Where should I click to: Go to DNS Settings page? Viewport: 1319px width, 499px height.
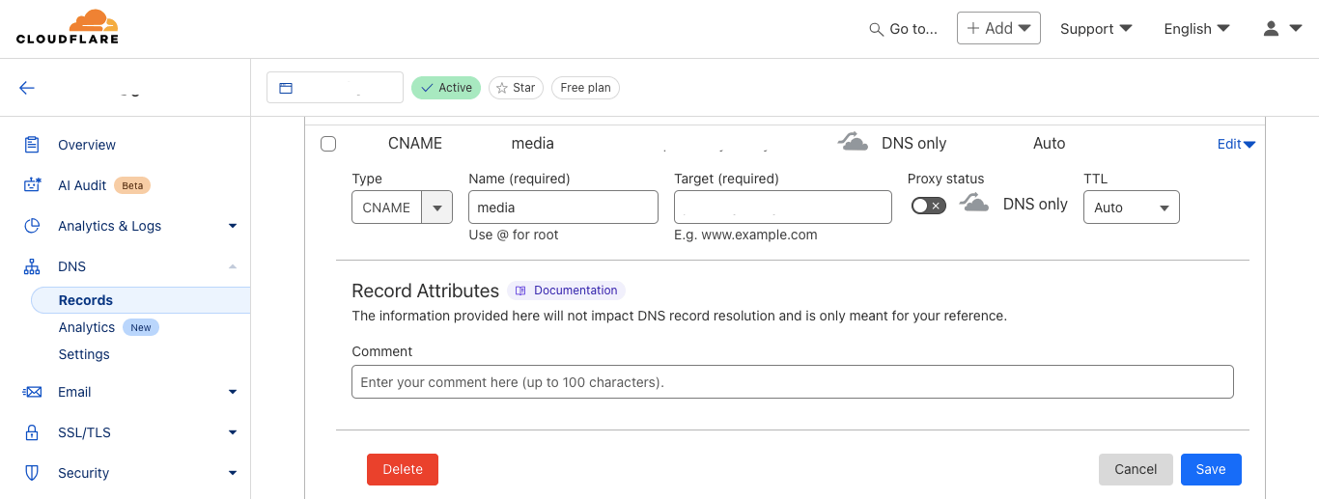coord(84,354)
